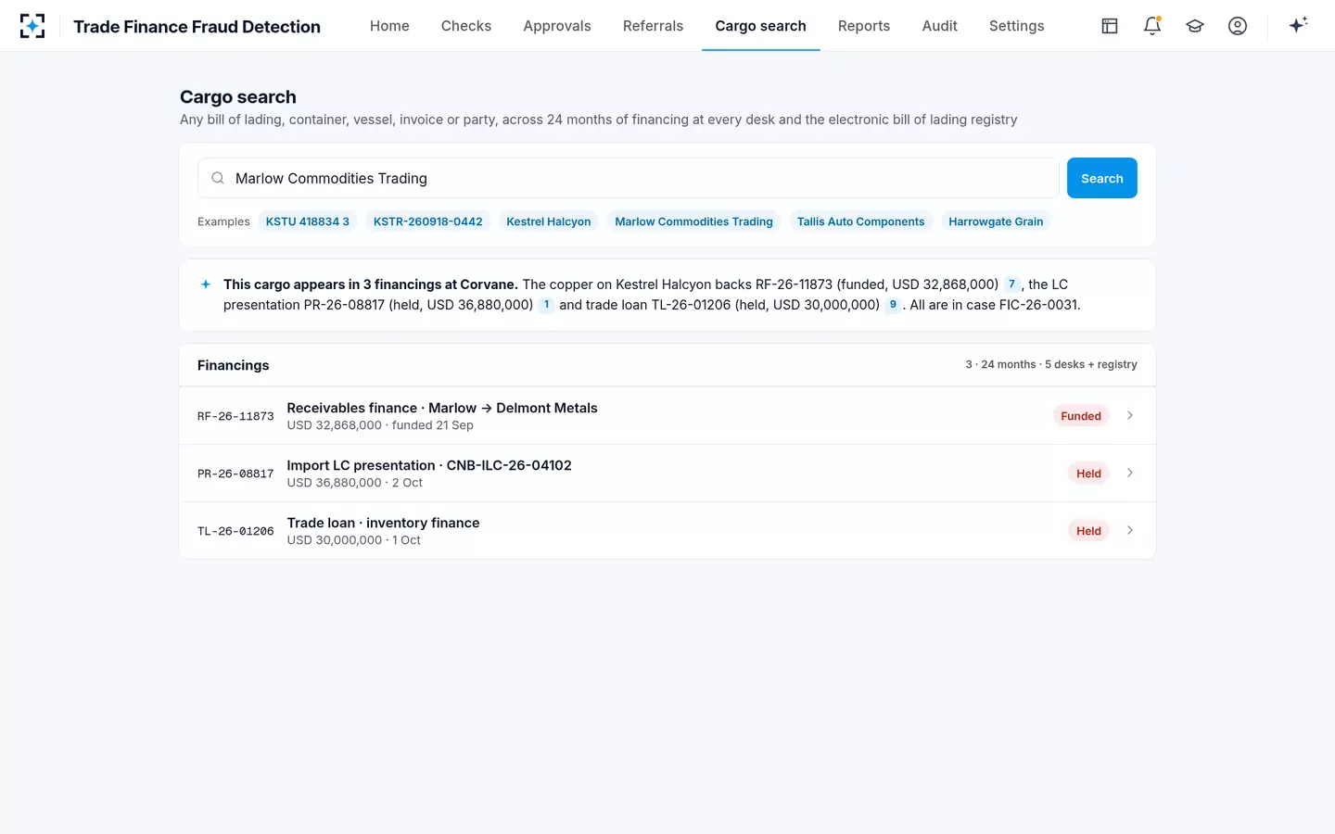Open the user account profile icon
This screenshot has width=1335, height=834.
[x=1238, y=26]
